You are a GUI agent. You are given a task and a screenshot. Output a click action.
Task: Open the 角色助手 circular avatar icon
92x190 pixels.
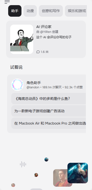pyautogui.click(x=17, y=84)
